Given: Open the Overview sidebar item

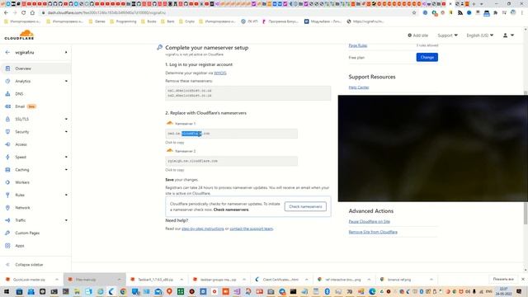Looking at the screenshot, I should tap(35, 68).
